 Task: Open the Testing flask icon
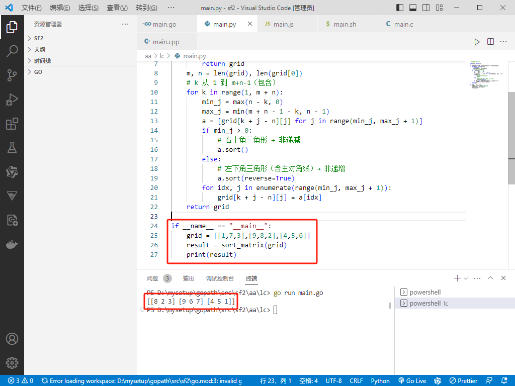click(x=12, y=148)
